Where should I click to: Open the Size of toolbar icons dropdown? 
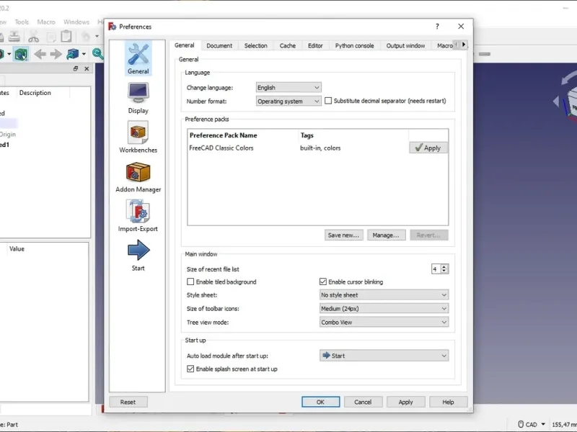click(x=384, y=309)
